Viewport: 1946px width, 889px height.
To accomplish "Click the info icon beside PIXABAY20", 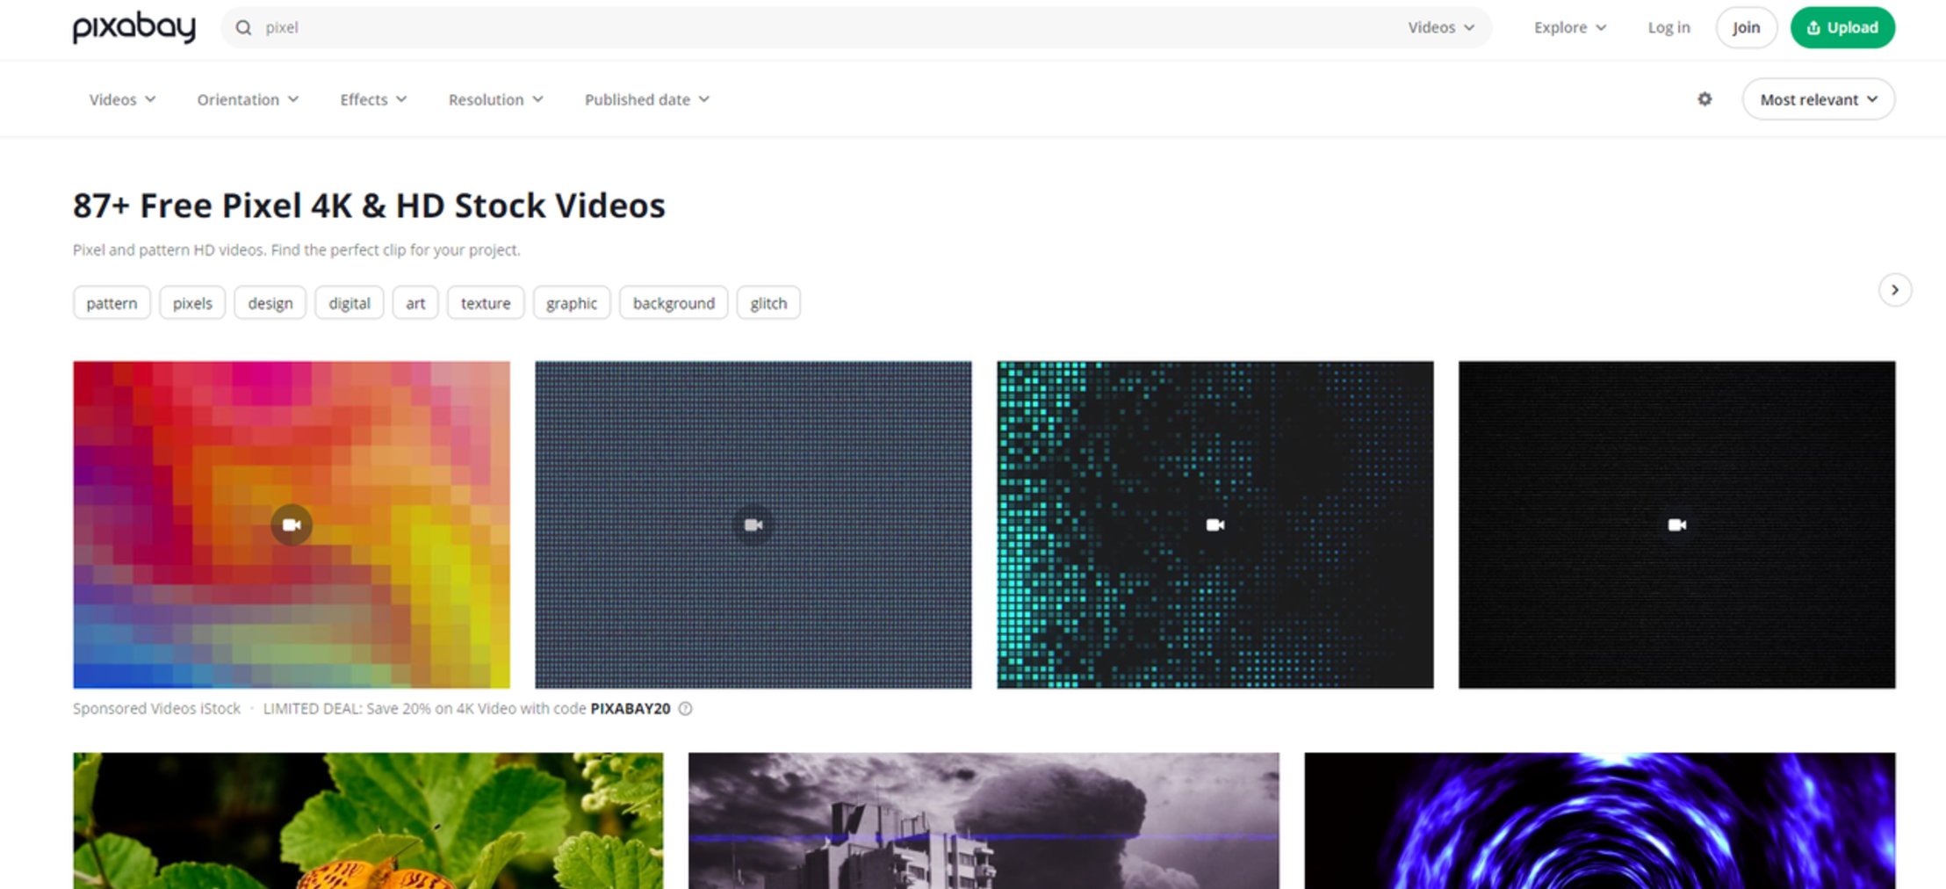I will click(686, 708).
